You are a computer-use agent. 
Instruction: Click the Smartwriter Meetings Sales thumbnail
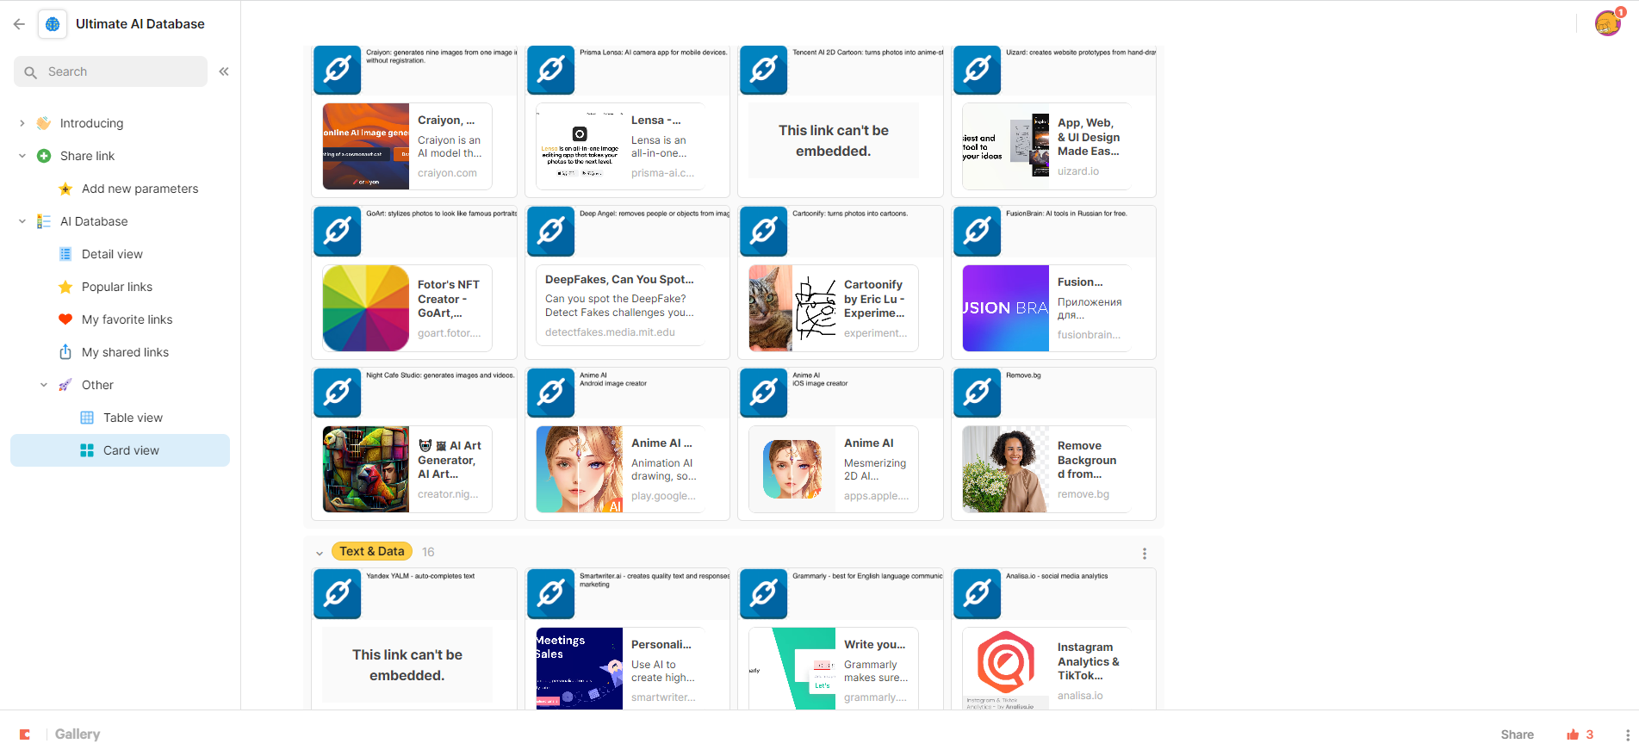point(580,669)
